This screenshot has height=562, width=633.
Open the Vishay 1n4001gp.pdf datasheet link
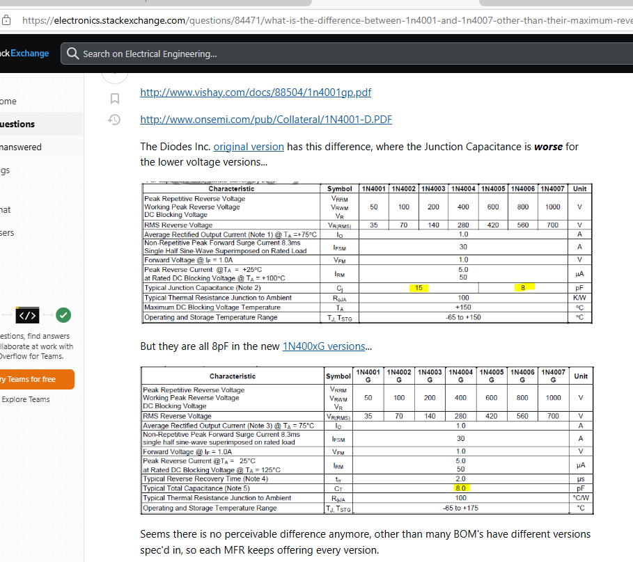[x=256, y=93]
